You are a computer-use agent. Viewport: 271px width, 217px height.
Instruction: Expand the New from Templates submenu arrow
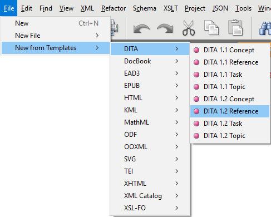click(x=97, y=48)
